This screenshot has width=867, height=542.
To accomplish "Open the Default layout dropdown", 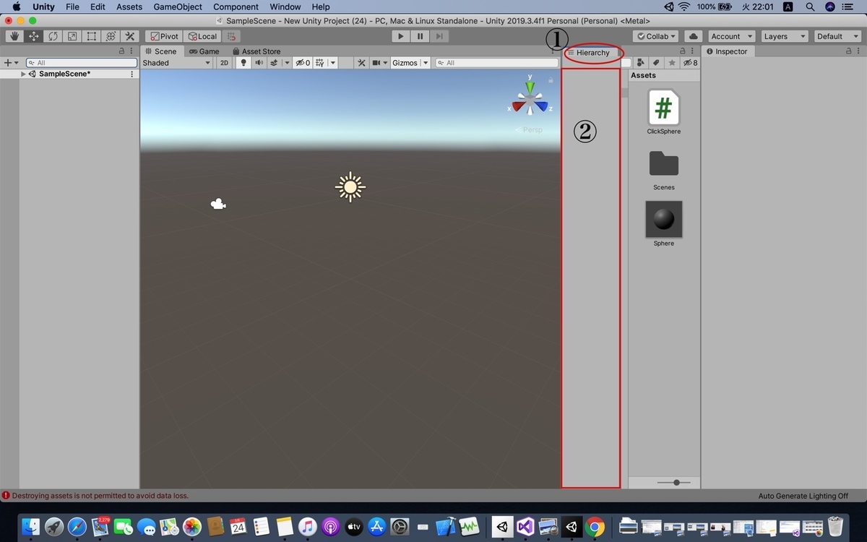I will point(838,36).
